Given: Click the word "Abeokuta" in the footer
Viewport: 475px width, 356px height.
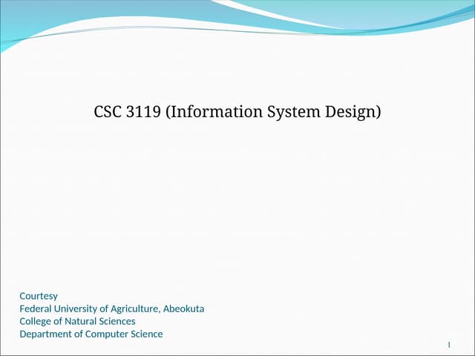Looking at the screenshot, I should pos(183,309).
